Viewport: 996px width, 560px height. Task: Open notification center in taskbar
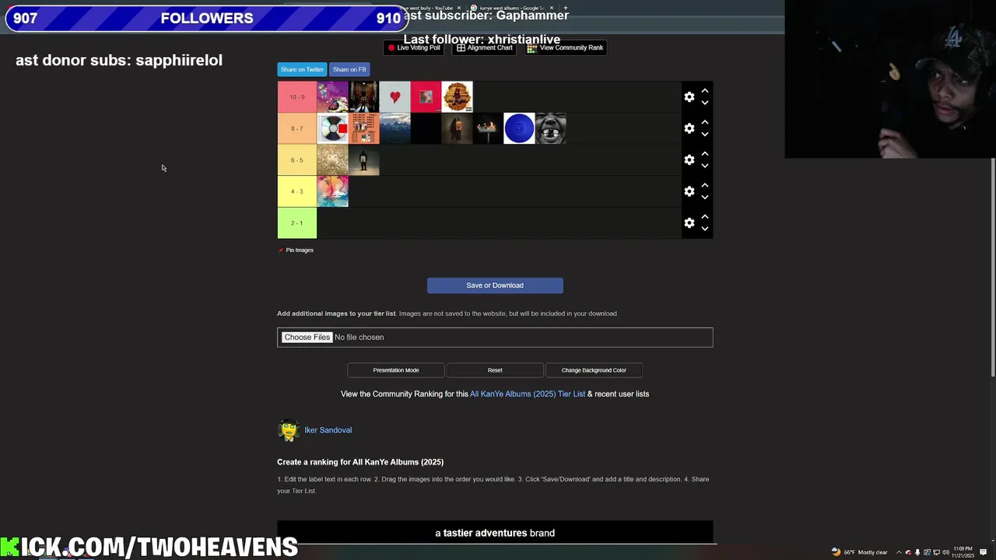(x=984, y=552)
